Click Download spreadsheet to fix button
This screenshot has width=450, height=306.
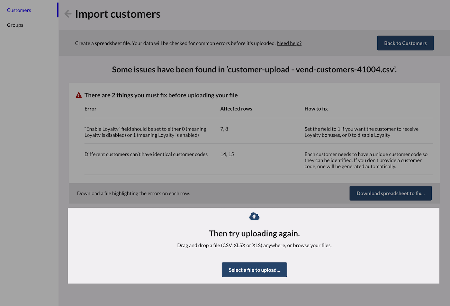390,193
